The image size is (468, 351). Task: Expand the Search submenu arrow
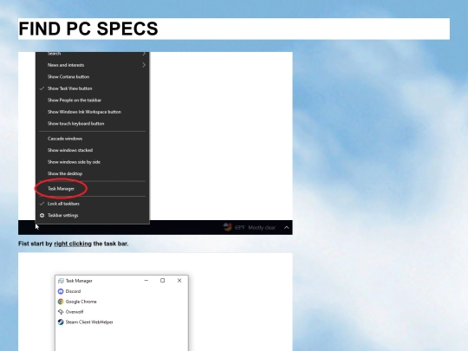point(144,54)
